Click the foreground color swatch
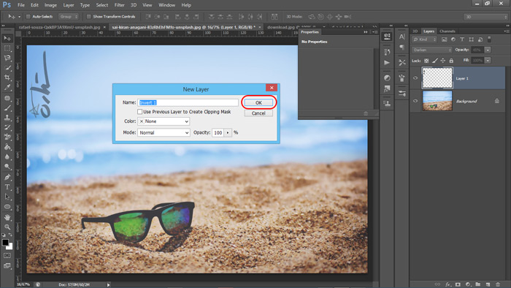The width and height of the screenshot is (511, 288). (x=5, y=243)
